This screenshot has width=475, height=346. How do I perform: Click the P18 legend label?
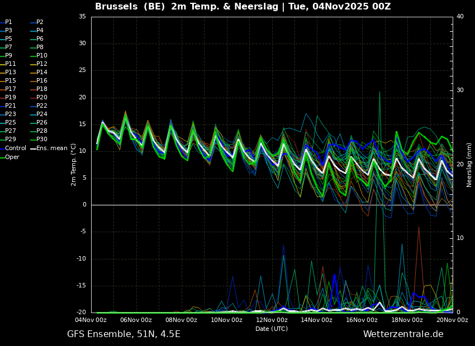click(42, 89)
